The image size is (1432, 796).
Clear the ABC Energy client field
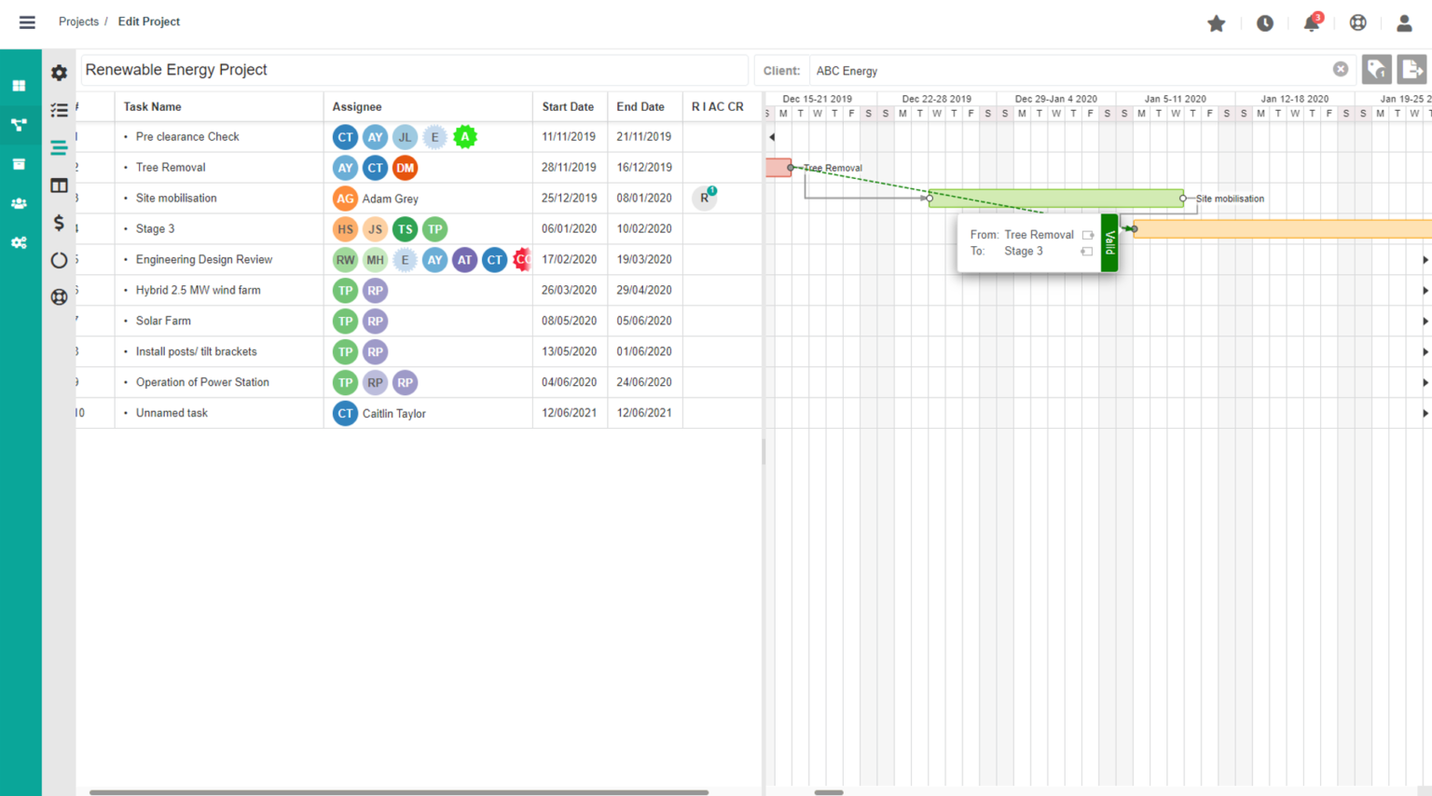tap(1341, 68)
